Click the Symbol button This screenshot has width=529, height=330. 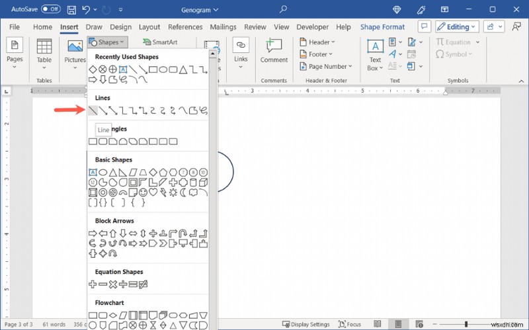pyautogui.click(x=454, y=54)
